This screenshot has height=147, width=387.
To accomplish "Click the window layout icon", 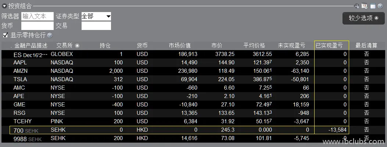I will pyautogui.click(x=373, y=6).
